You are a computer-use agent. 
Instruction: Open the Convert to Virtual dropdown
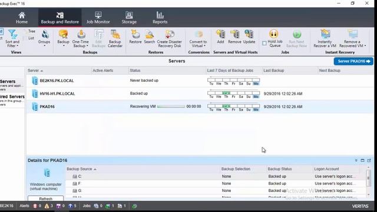point(198,38)
